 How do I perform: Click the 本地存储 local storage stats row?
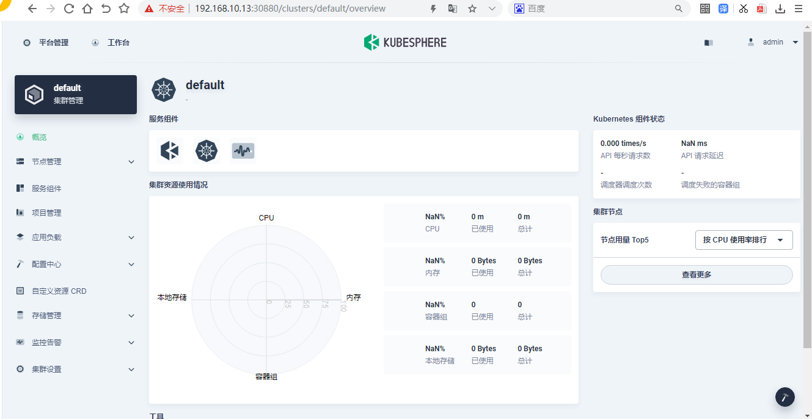477,355
